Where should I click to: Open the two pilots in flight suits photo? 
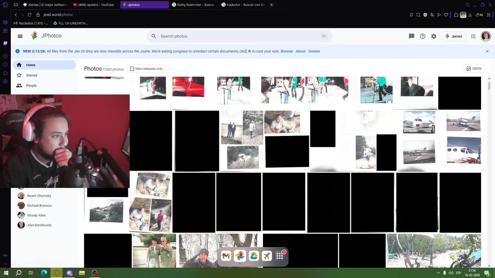pos(154,251)
